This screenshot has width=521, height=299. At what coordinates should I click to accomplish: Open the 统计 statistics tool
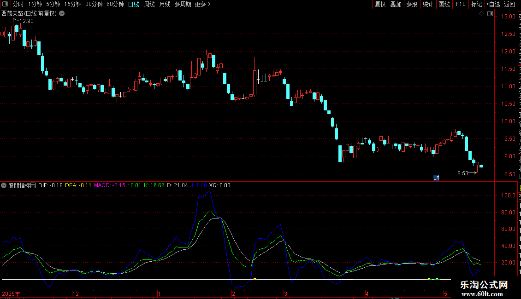tap(427, 4)
